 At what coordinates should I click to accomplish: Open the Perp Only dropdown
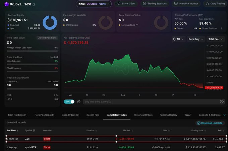tap(196, 39)
